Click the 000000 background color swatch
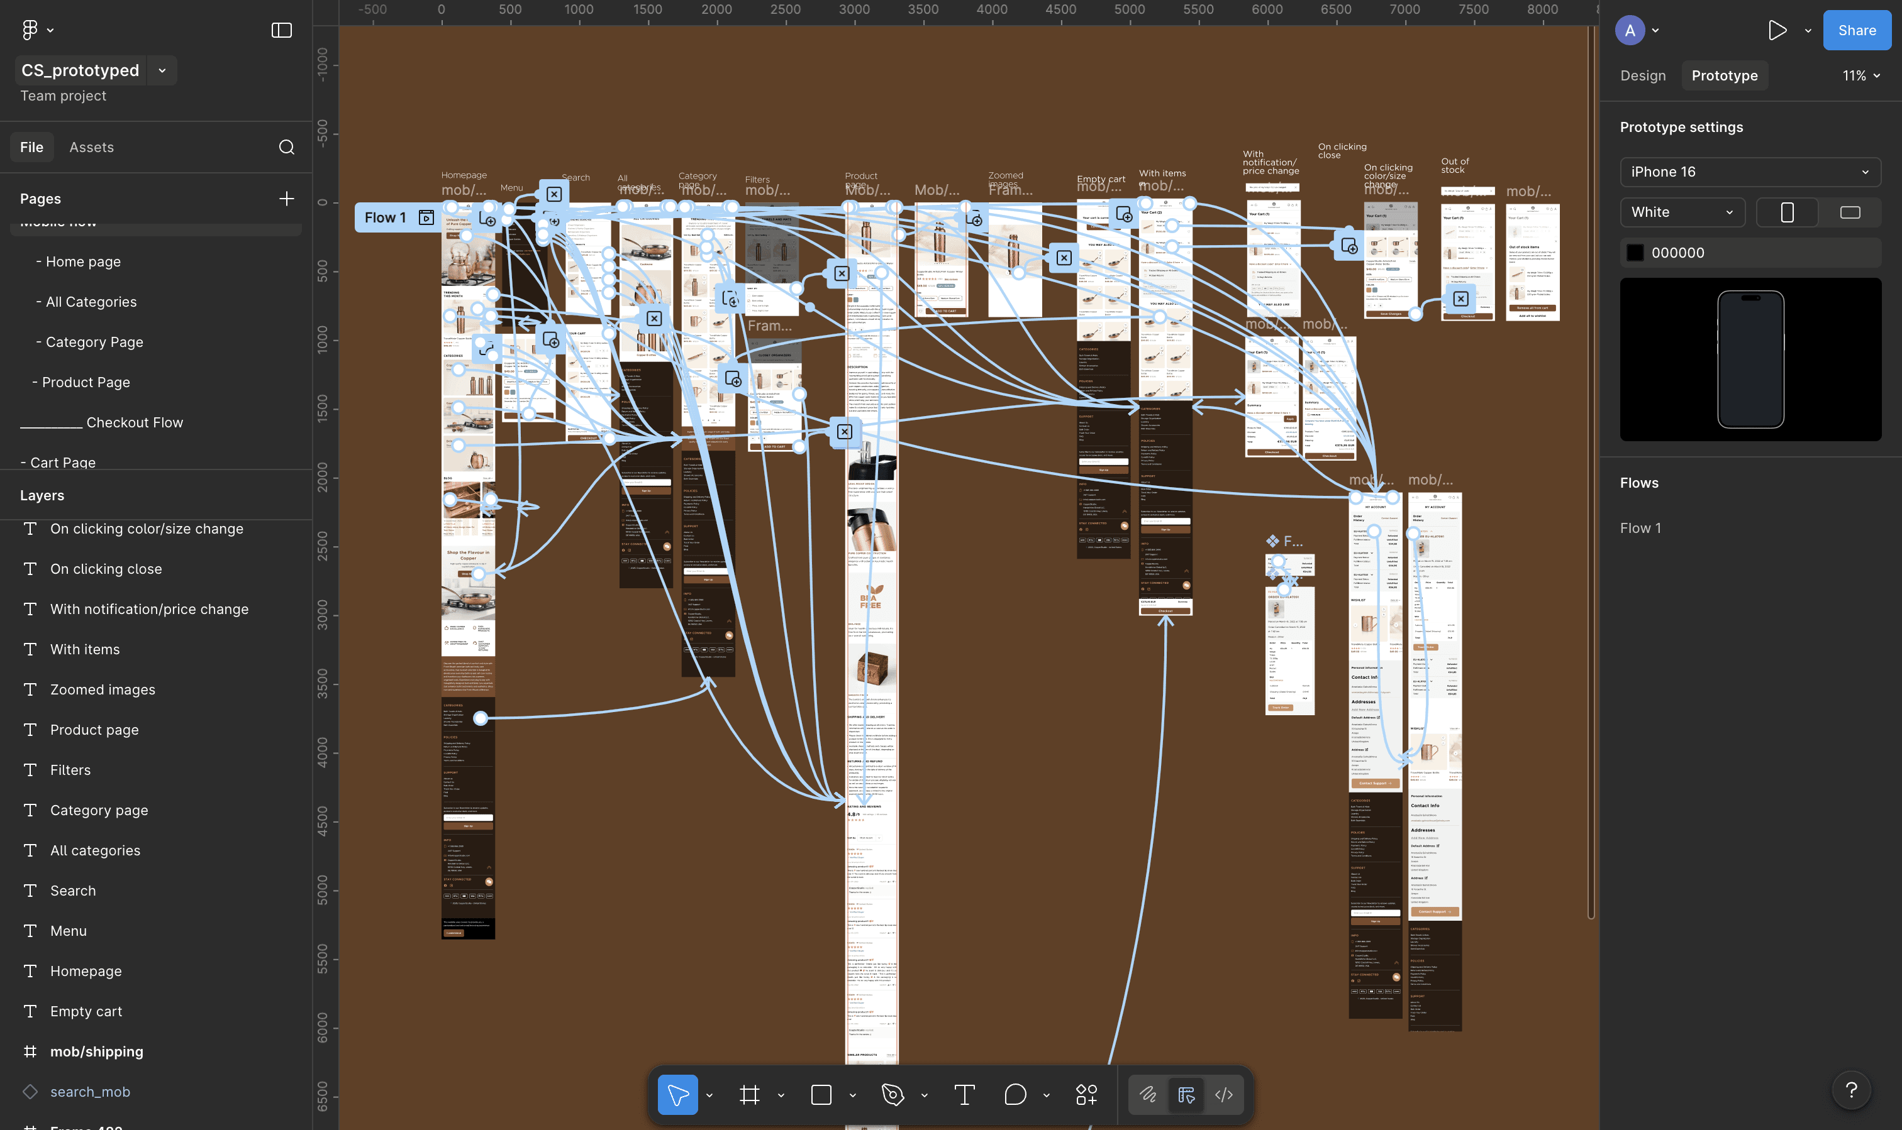 pos(1635,253)
